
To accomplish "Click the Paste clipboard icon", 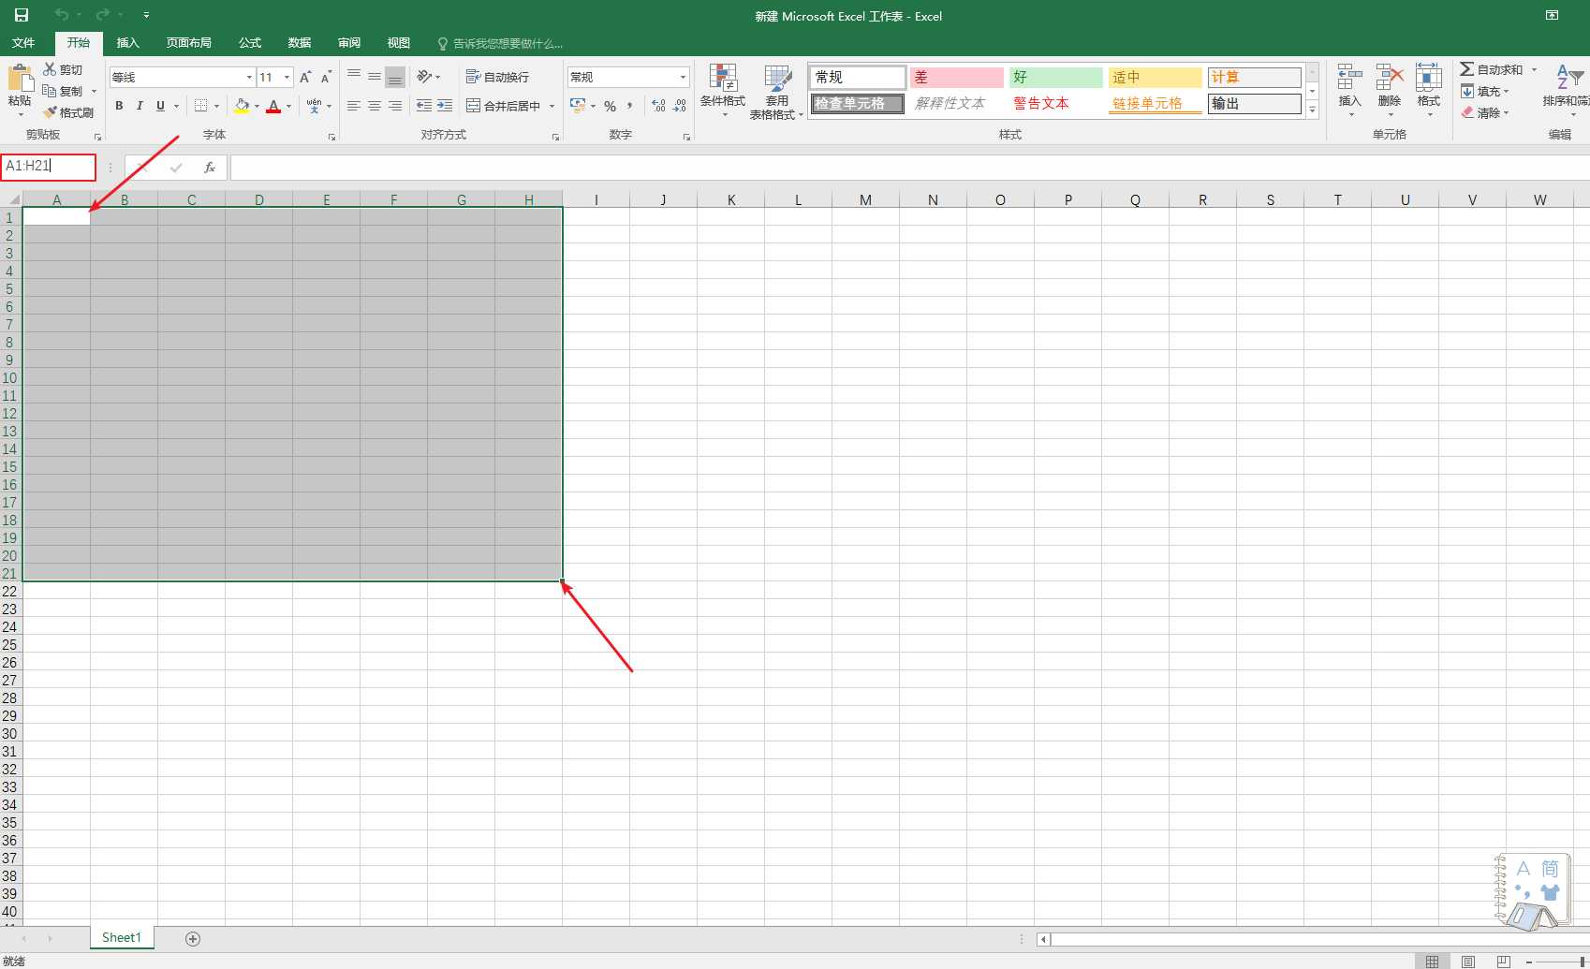I will pyautogui.click(x=20, y=79).
